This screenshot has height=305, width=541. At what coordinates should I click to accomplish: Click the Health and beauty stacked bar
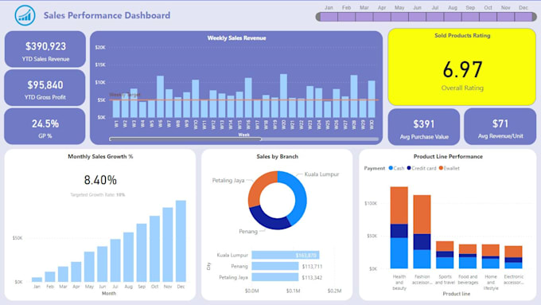[x=399, y=228]
